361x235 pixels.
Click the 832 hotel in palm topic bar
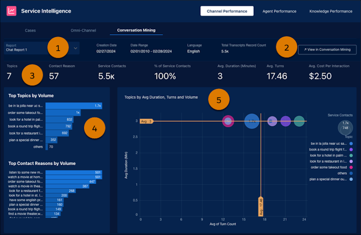[x=60, y=120]
